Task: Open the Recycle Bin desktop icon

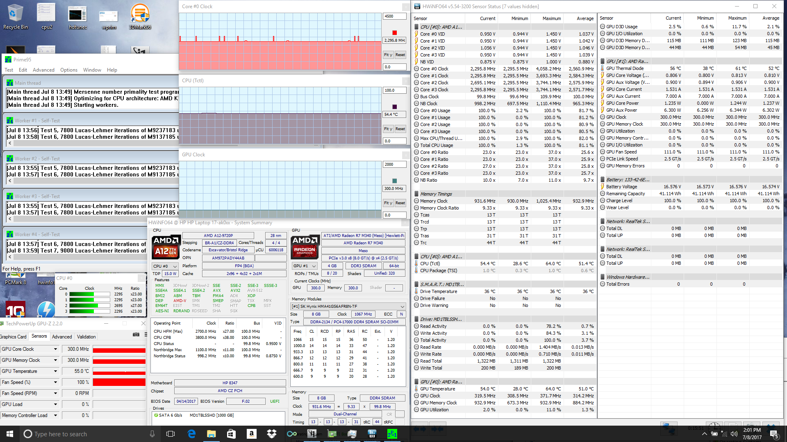Action: pyautogui.click(x=15, y=16)
